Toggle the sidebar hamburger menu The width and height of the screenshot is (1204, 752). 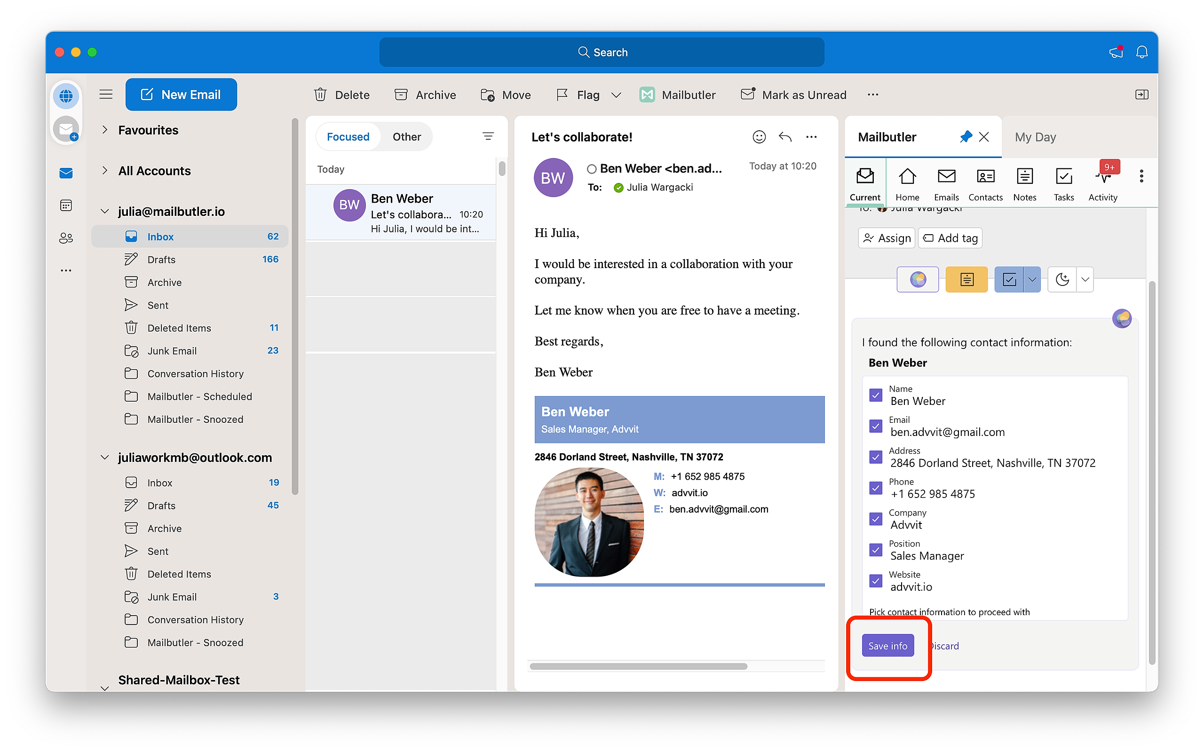point(106,95)
